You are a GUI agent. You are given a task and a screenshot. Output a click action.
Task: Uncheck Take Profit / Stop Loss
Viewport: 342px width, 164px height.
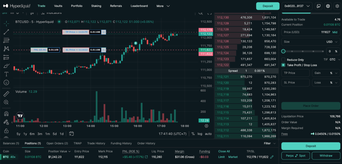284,65
